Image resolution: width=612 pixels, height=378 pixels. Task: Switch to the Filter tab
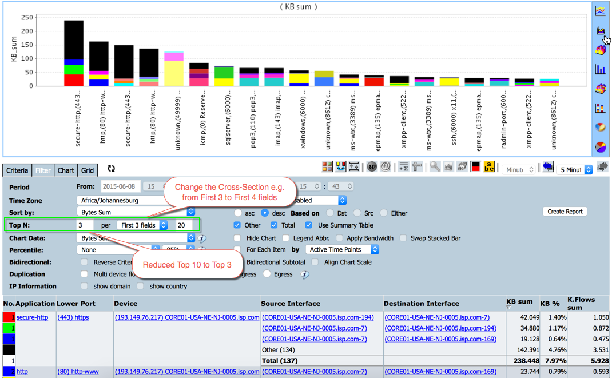click(x=43, y=170)
